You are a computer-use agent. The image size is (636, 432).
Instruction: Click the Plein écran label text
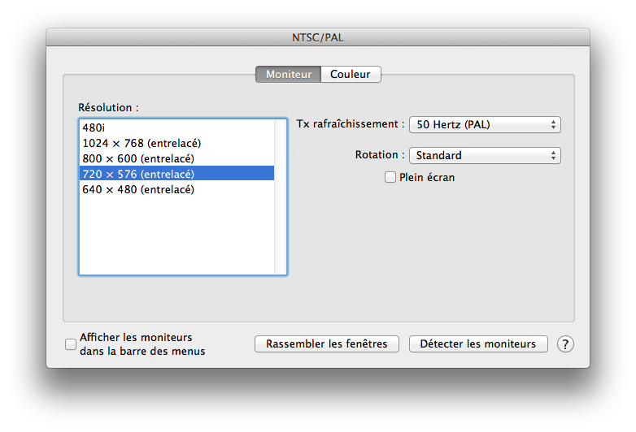click(427, 177)
